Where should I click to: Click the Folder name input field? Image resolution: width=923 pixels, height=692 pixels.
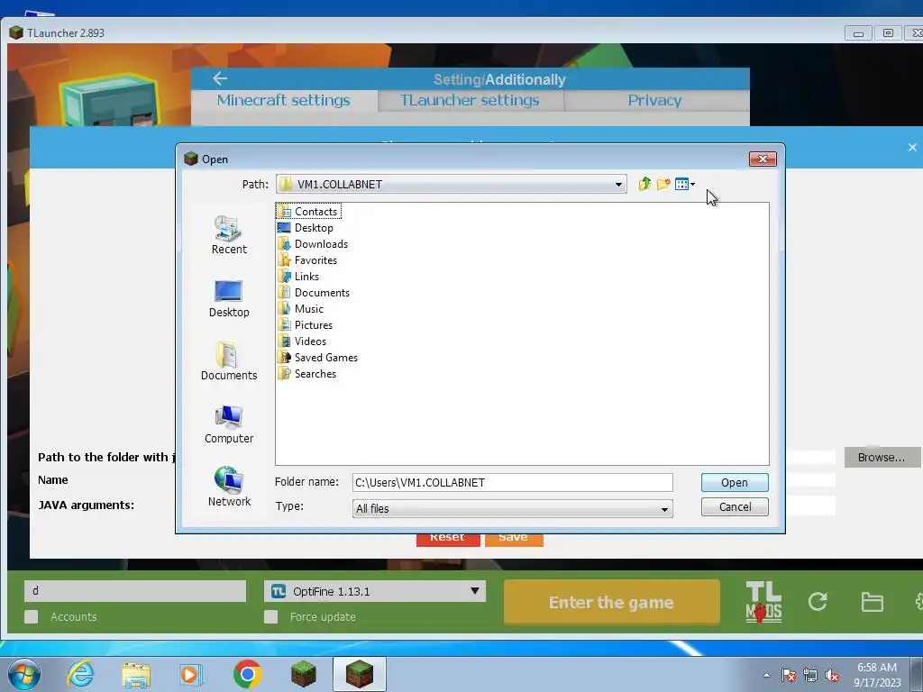[512, 483]
